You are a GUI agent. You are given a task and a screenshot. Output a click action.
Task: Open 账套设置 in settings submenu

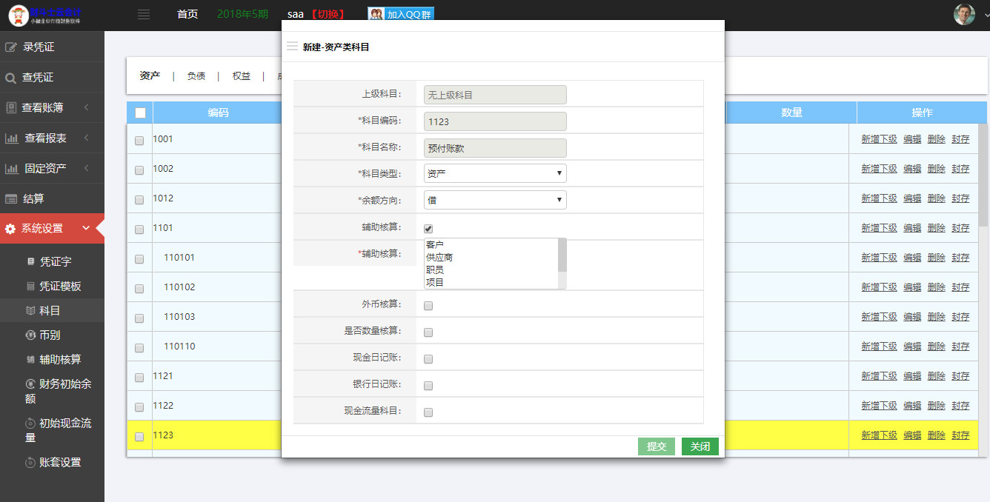point(60,463)
